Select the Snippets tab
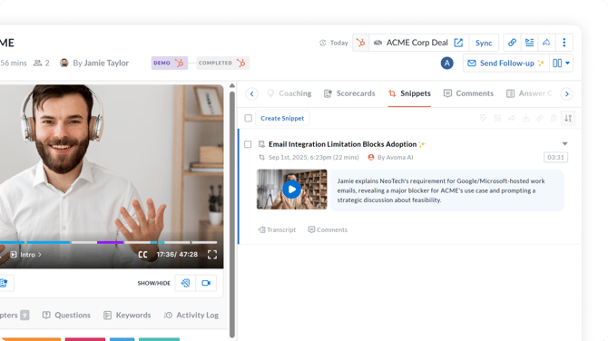The height and width of the screenshot is (341, 608). (409, 93)
